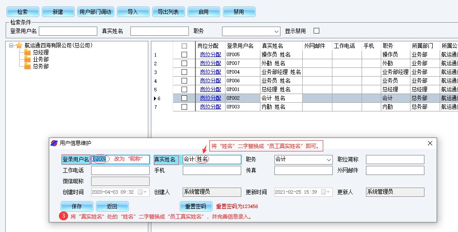Select the 总务部 folder icon
The height and width of the screenshot is (232, 458).
(x=27, y=66)
